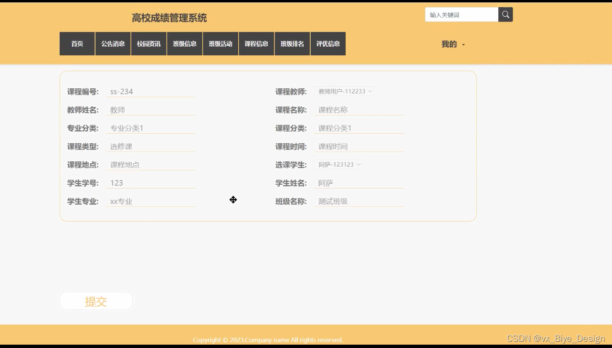612x348 pixels.
Task: Visit the 评优信息 awards section
Action: (x=328, y=43)
